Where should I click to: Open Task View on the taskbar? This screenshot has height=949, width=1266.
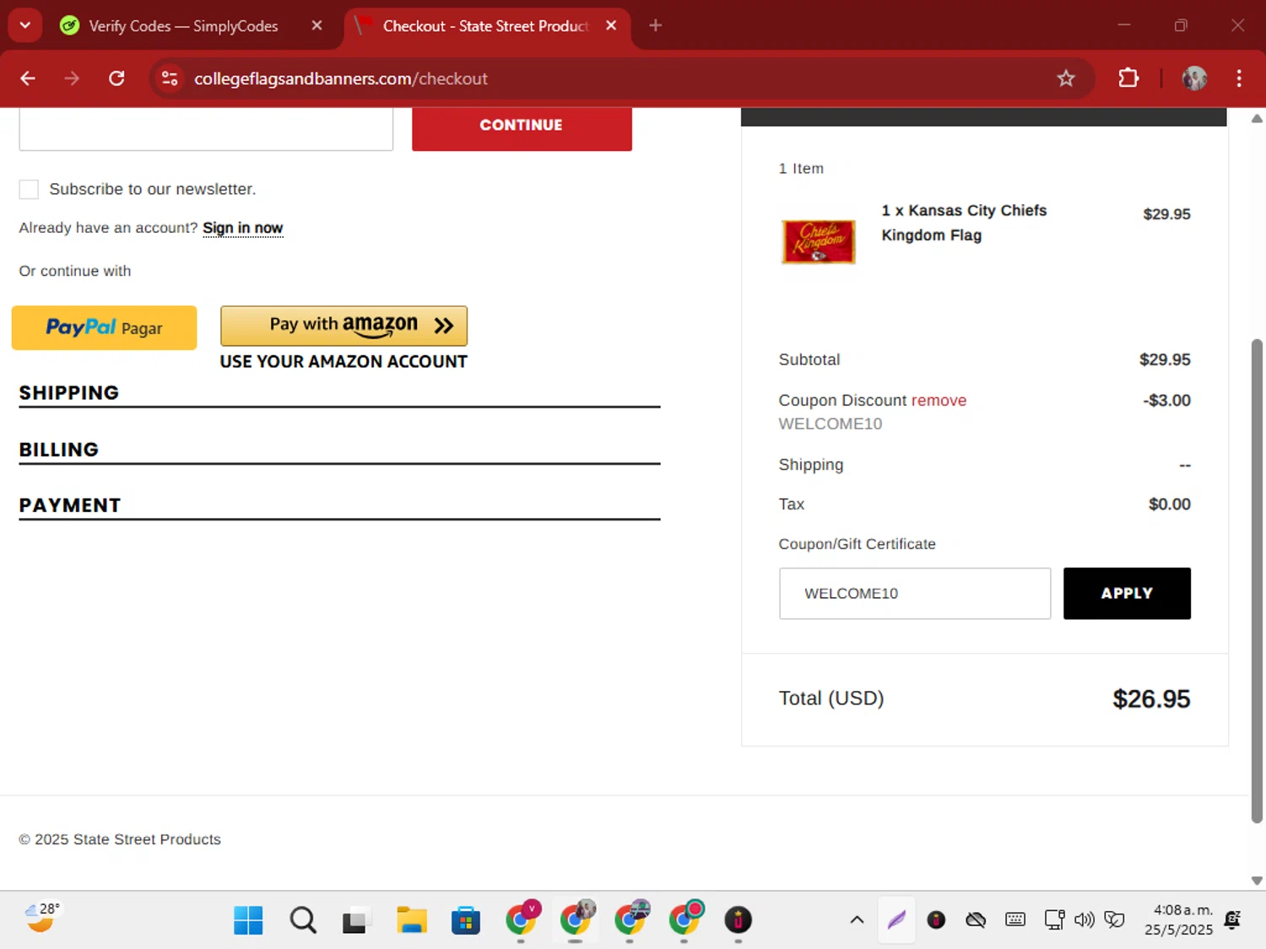click(x=354, y=920)
